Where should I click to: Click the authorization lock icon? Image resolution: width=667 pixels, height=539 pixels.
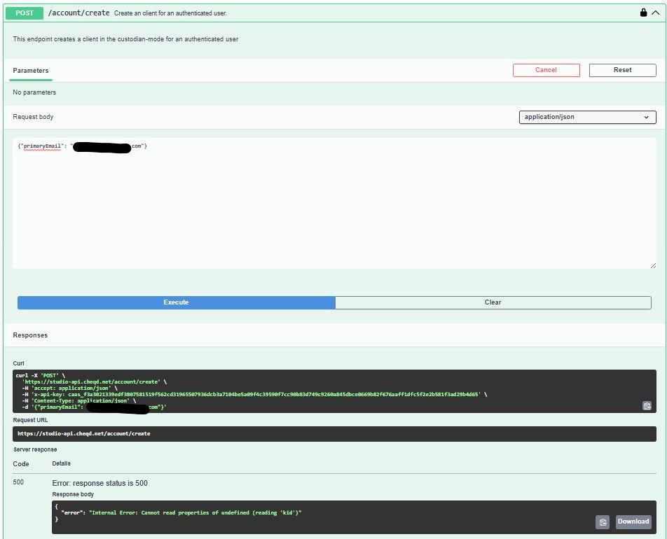tap(643, 13)
